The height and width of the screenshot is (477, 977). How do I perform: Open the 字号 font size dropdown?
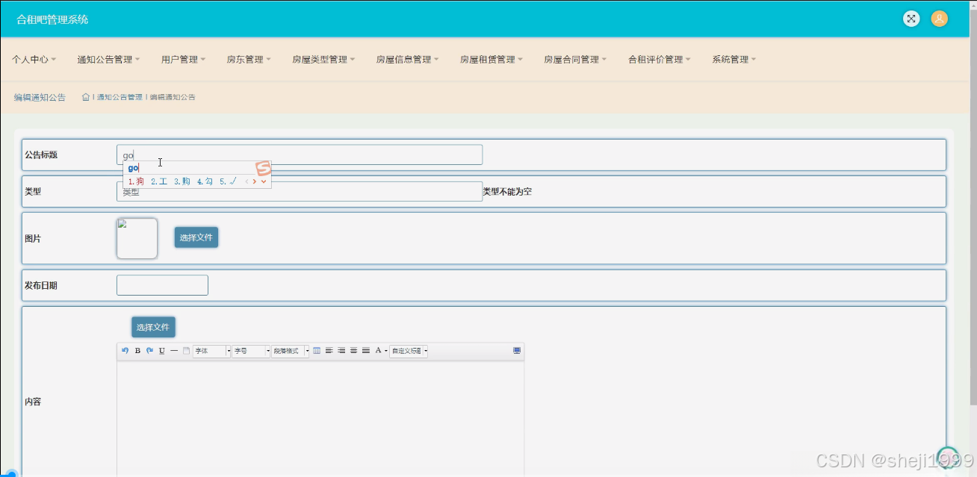[x=250, y=351]
